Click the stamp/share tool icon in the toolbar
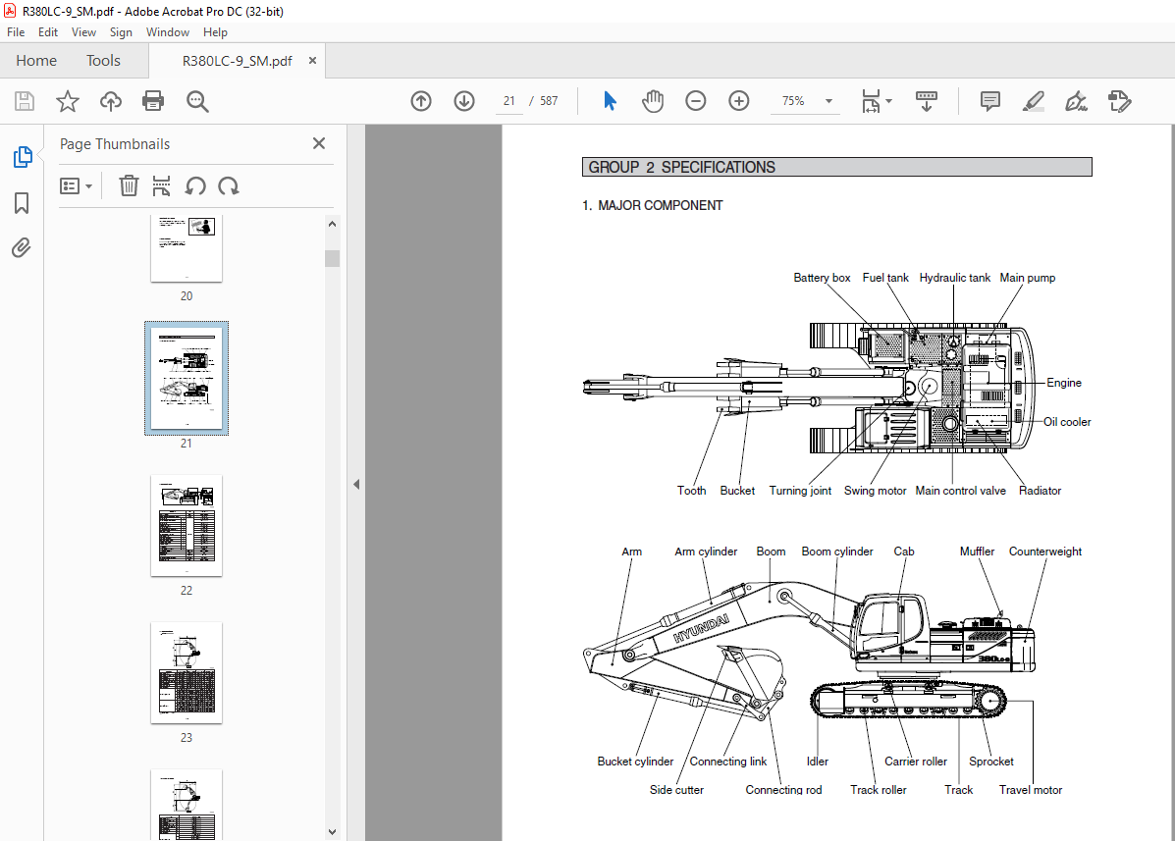This screenshot has height=841, width=1175. [1120, 101]
